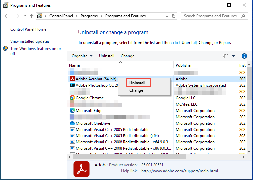Go back with the back arrow
The width and height of the screenshot is (253, 180).
click(7, 16)
